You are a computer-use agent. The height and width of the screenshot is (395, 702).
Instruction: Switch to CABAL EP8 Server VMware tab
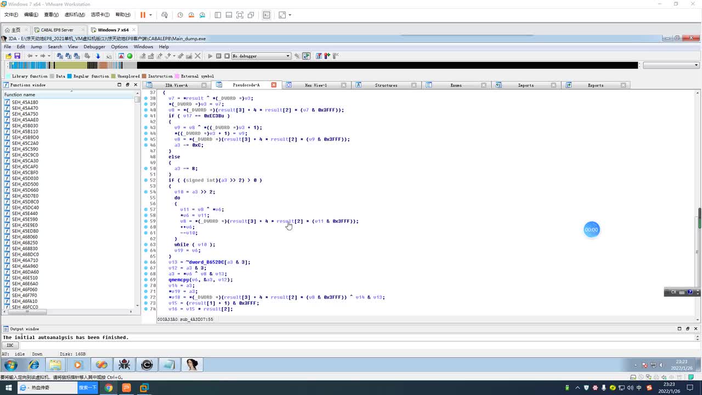click(x=56, y=30)
